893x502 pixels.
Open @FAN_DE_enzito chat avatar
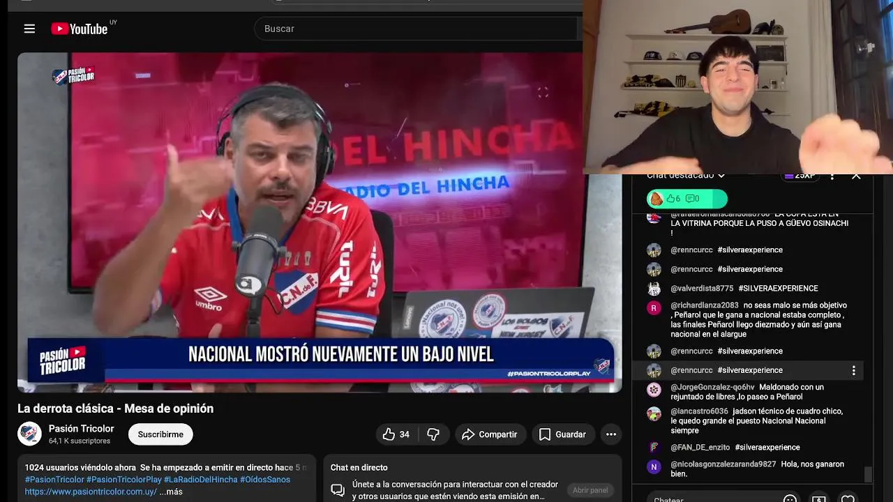tap(654, 448)
